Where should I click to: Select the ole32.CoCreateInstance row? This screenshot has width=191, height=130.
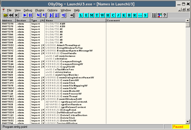[94, 56]
